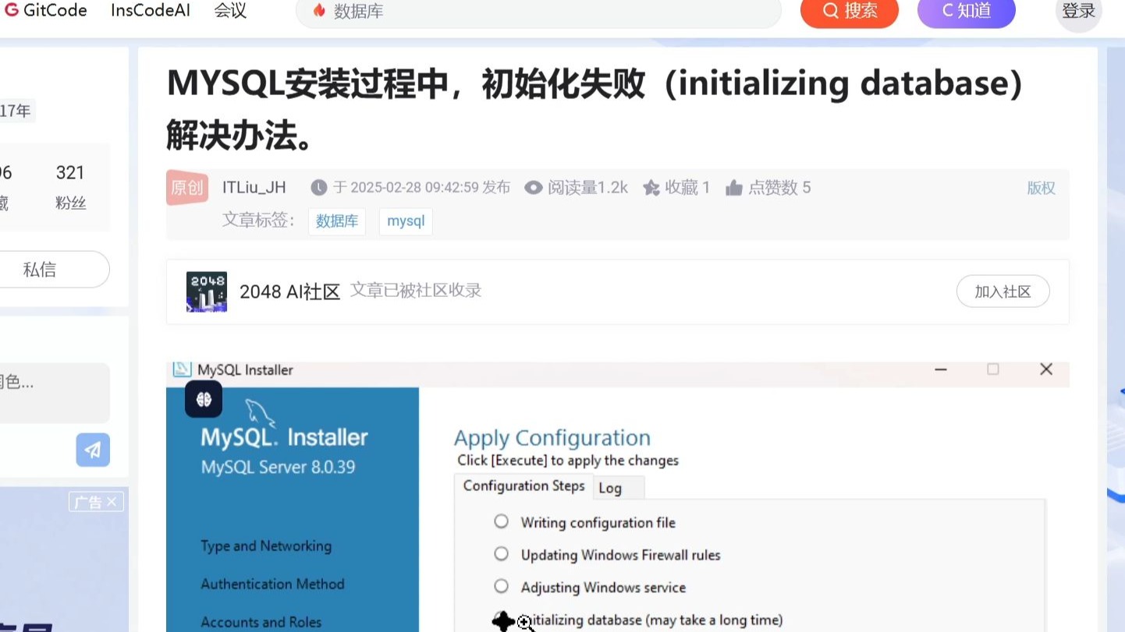Open the 2048 AI社区 thumbnail
The image size is (1125, 632).
[x=207, y=291]
